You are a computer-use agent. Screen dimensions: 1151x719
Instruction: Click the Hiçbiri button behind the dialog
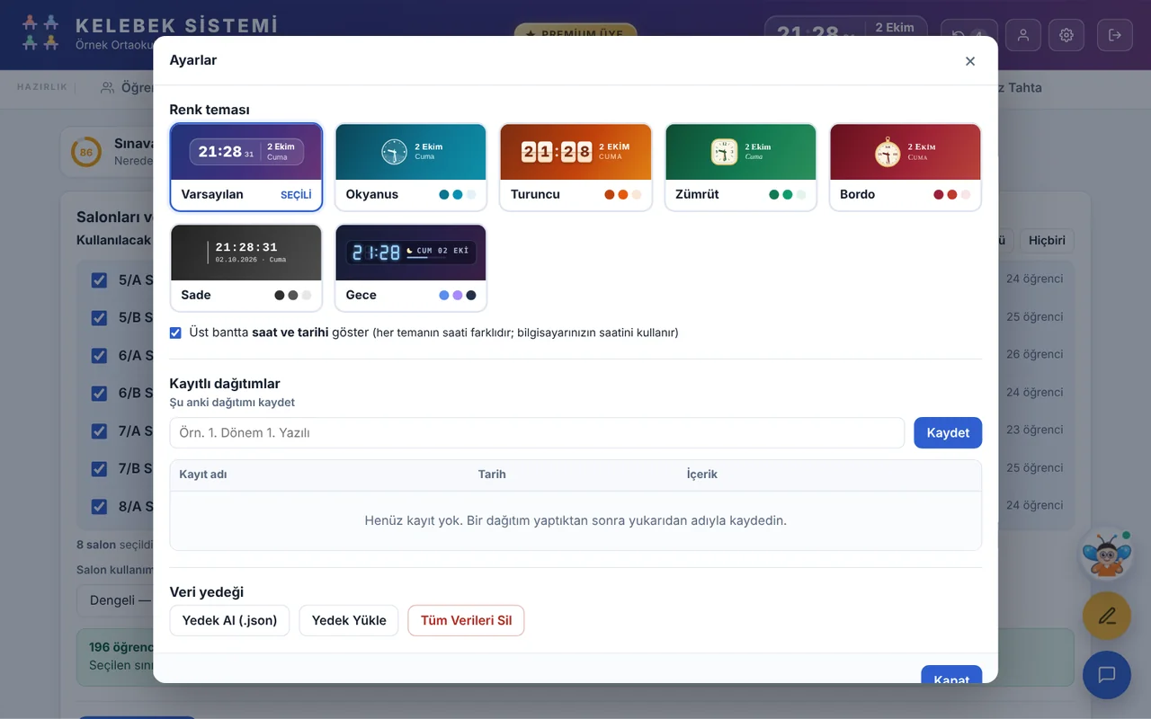pos(1047,240)
